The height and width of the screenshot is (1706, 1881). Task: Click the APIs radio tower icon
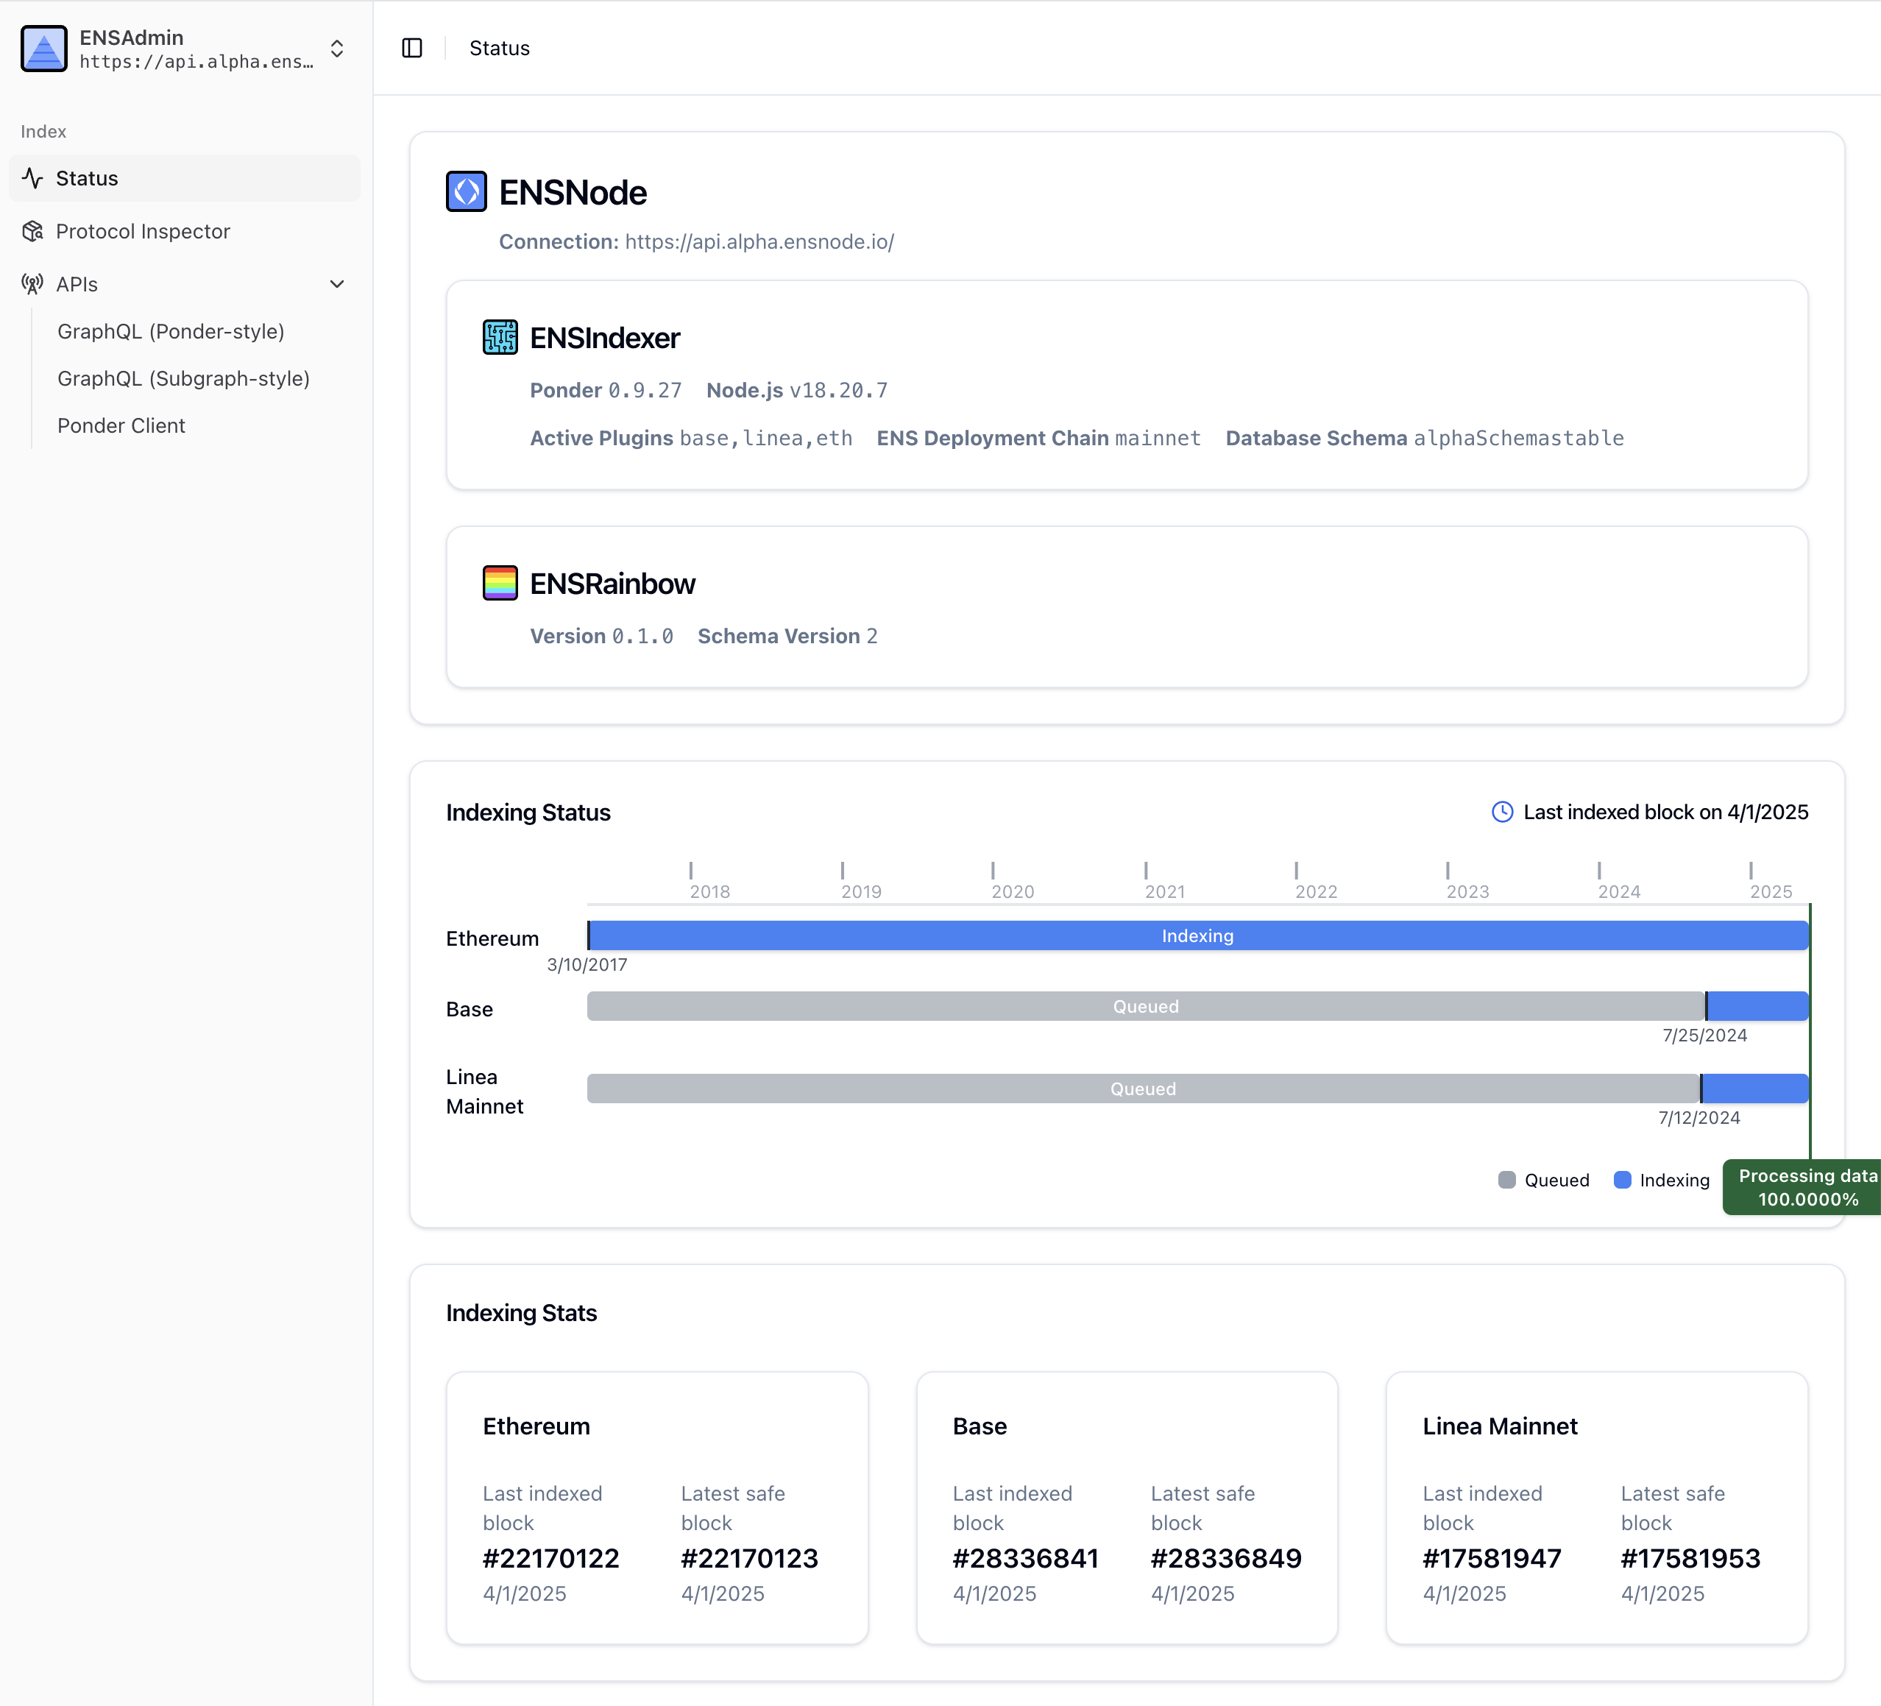[x=34, y=285]
